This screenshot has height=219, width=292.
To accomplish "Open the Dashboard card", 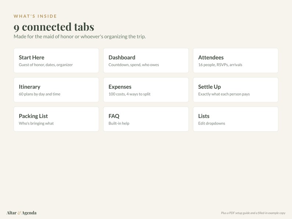I will (146, 61).
